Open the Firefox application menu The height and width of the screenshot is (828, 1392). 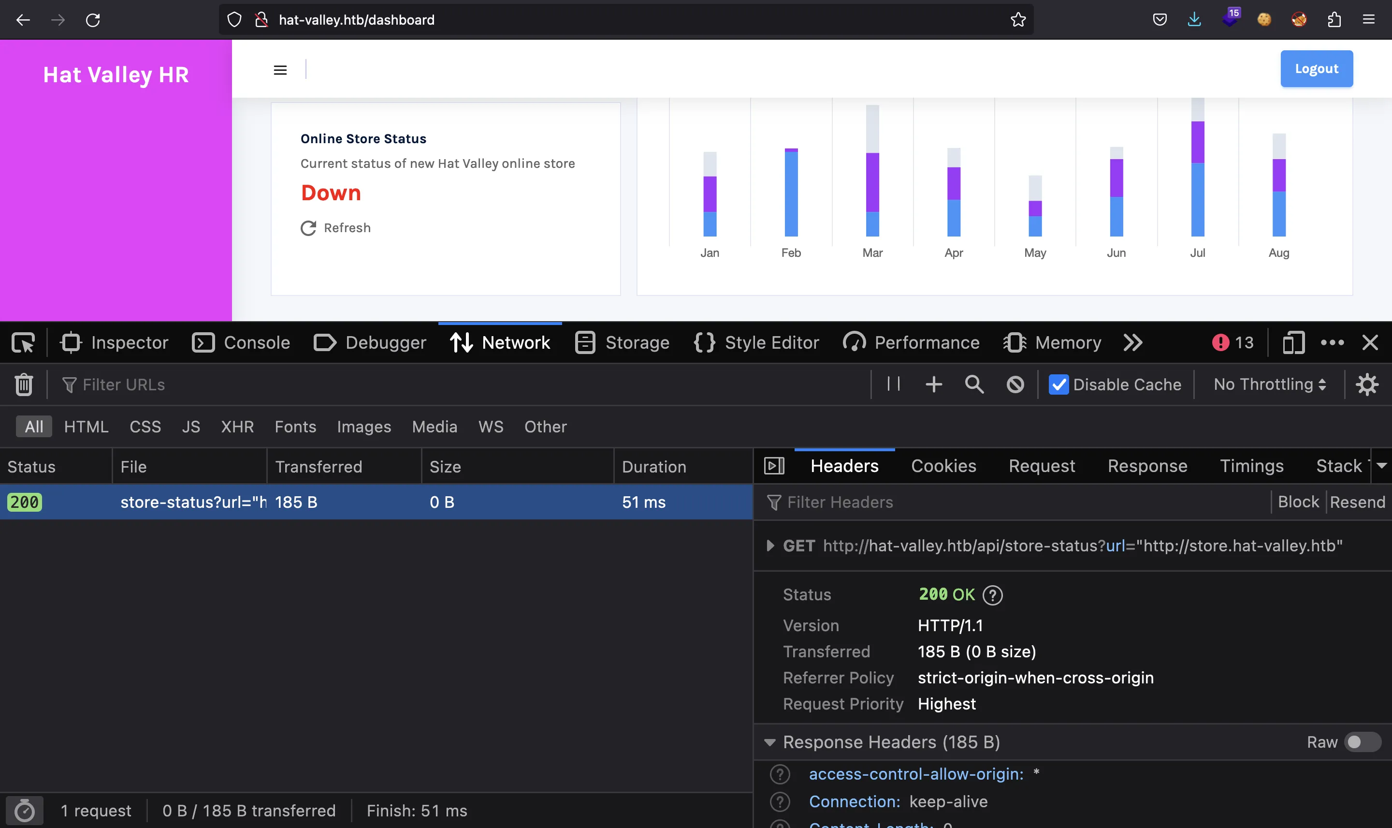[x=1369, y=20]
